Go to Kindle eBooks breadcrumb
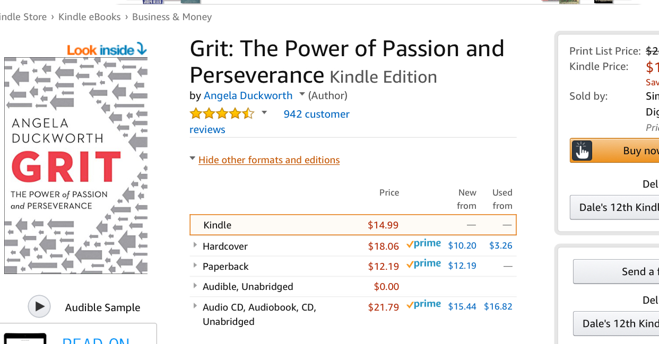 (x=90, y=17)
